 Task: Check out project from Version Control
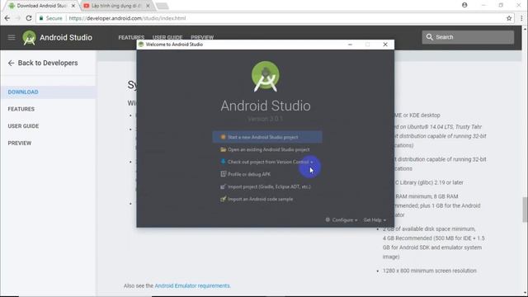pos(268,162)
